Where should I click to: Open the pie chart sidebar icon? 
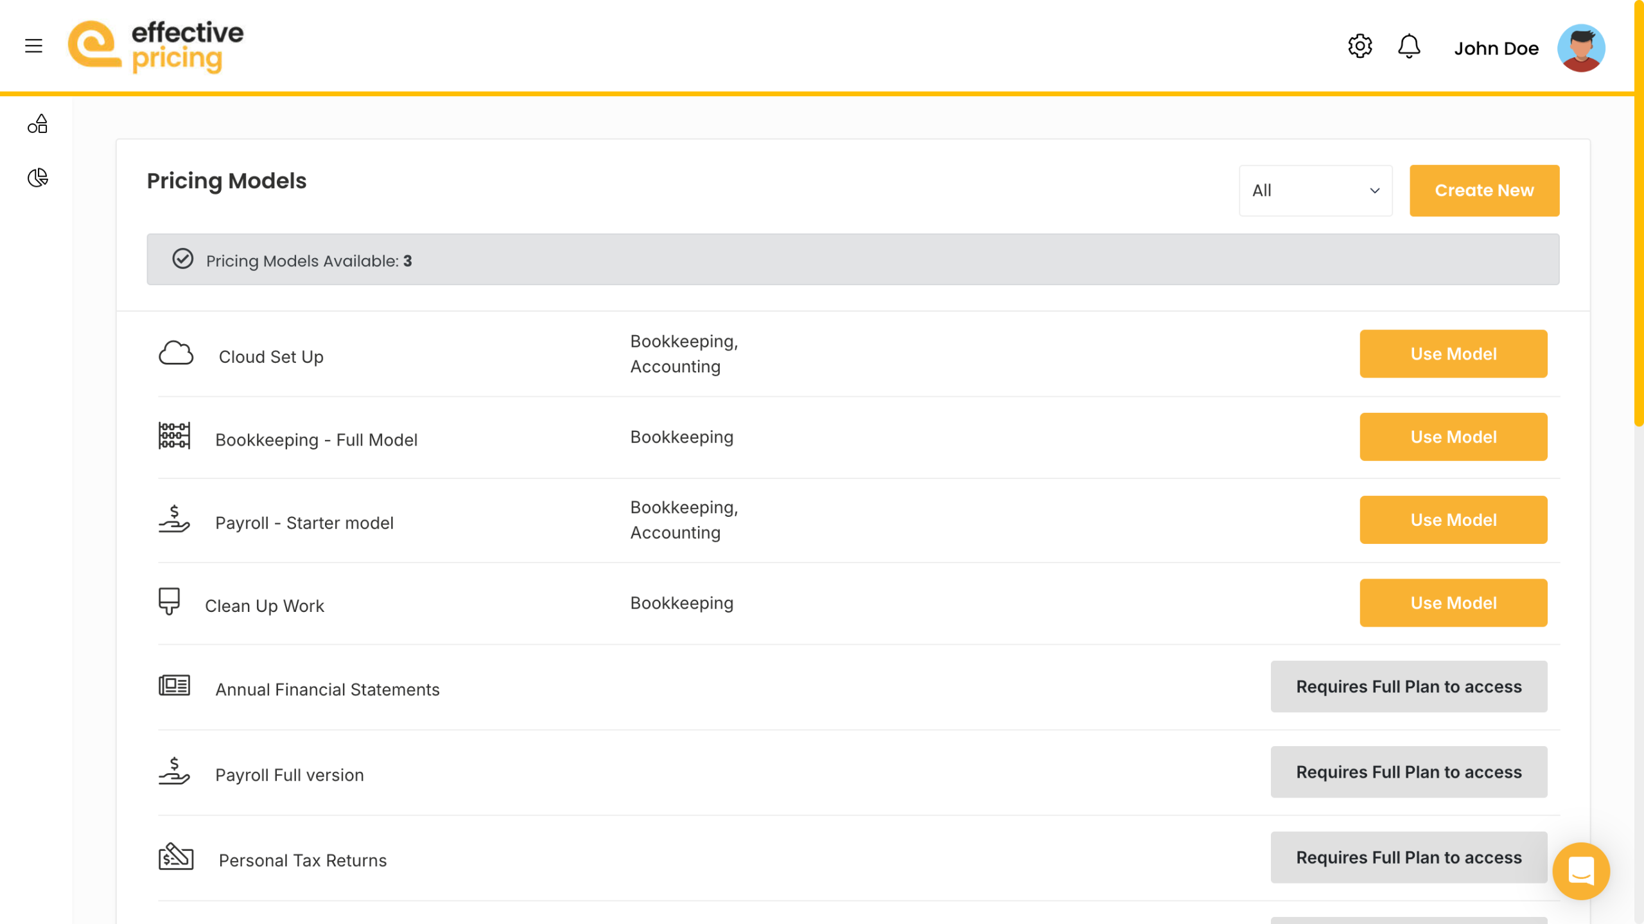[x=38, y=178]
